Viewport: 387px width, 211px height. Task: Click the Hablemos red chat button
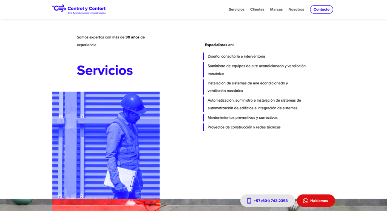click(316, 201)
